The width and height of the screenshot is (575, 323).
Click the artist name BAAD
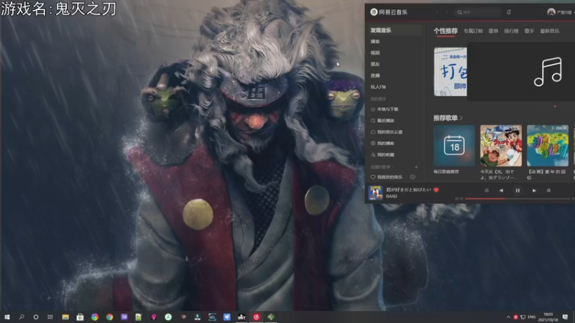[392, 196]
